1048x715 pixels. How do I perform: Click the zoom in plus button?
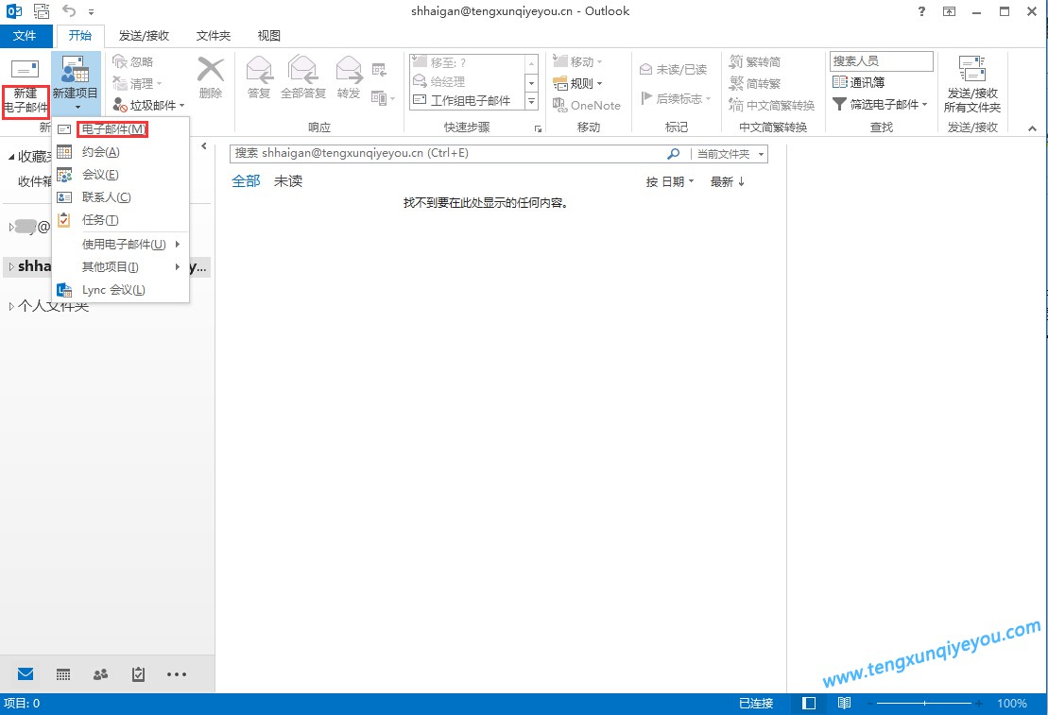[978, 703]
